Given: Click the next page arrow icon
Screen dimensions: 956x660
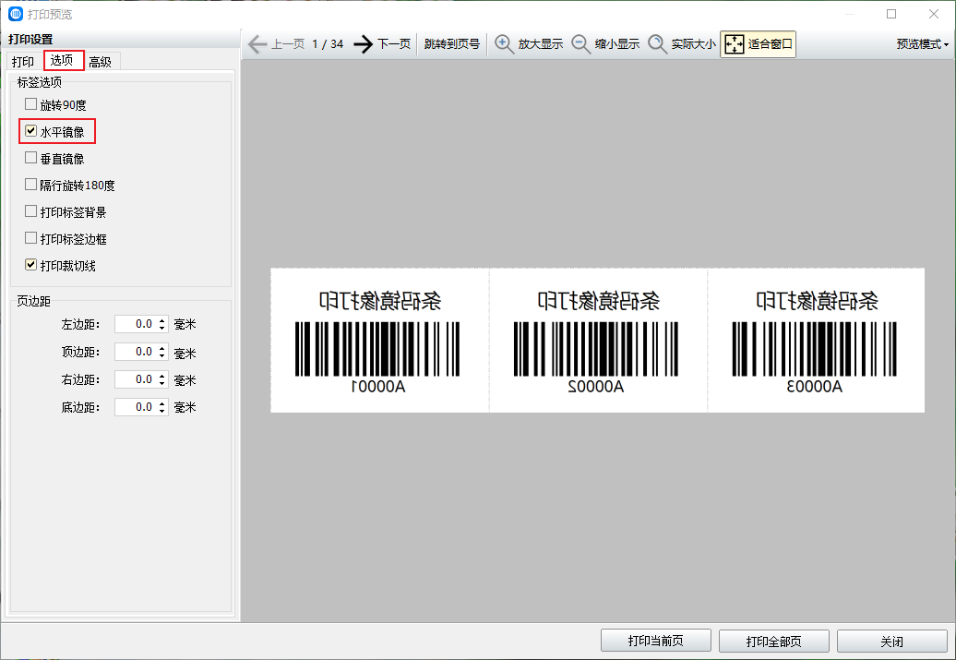Looking at the screenshot, I should 364,44.
